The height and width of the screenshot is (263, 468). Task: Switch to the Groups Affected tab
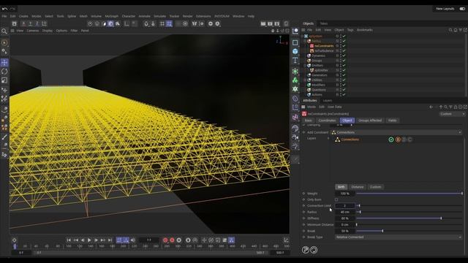pyautogui.click(x=370, y=121)
